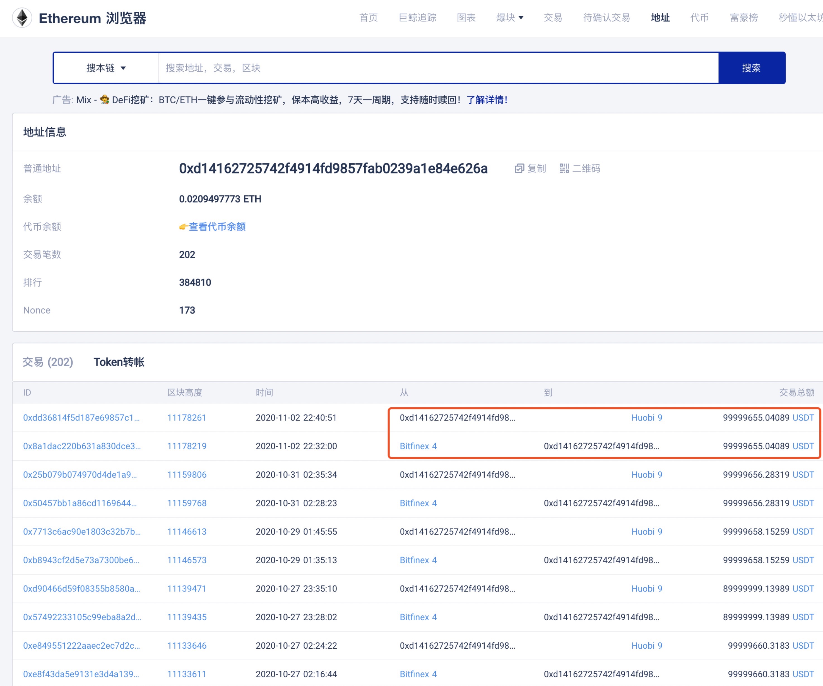Open block height 11146613
823x686 pixels.
tap(187, 532)
